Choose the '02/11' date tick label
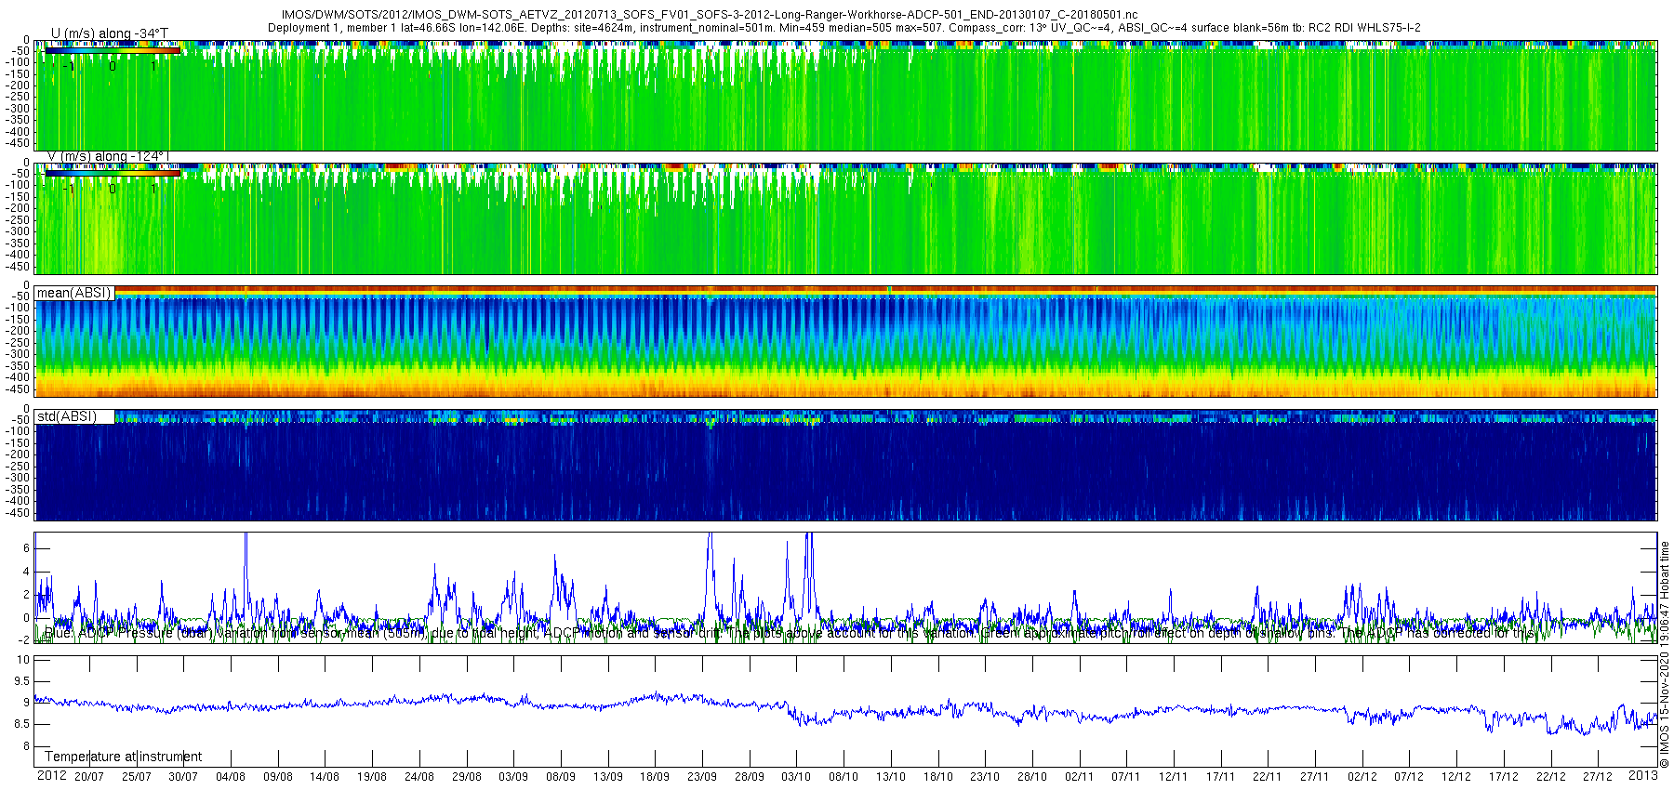1674x790 pixels. coord(1080,777)
